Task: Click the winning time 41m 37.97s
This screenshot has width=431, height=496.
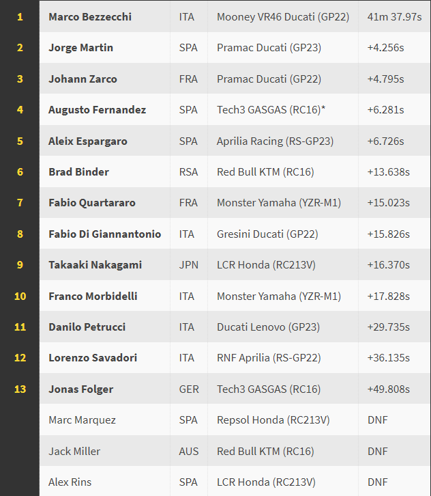Action: [393, 16]
